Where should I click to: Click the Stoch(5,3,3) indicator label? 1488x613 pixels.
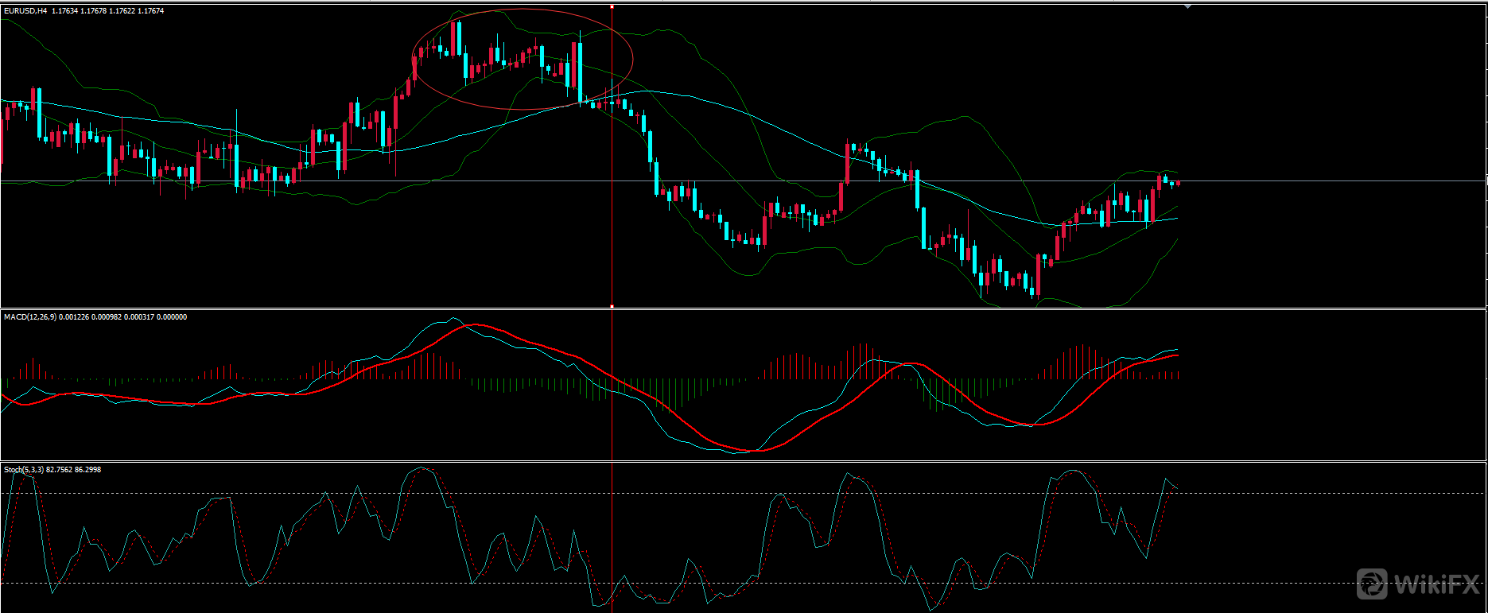23,470
